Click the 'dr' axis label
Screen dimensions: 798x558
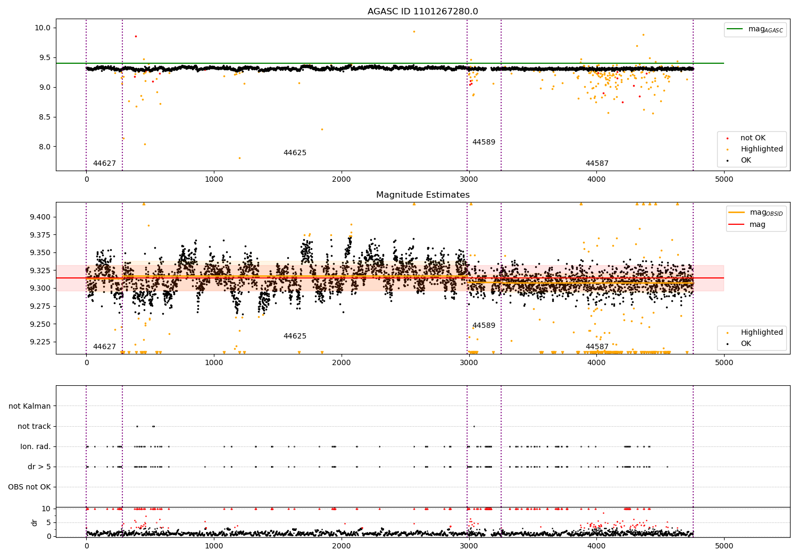[x=35, y=522]
